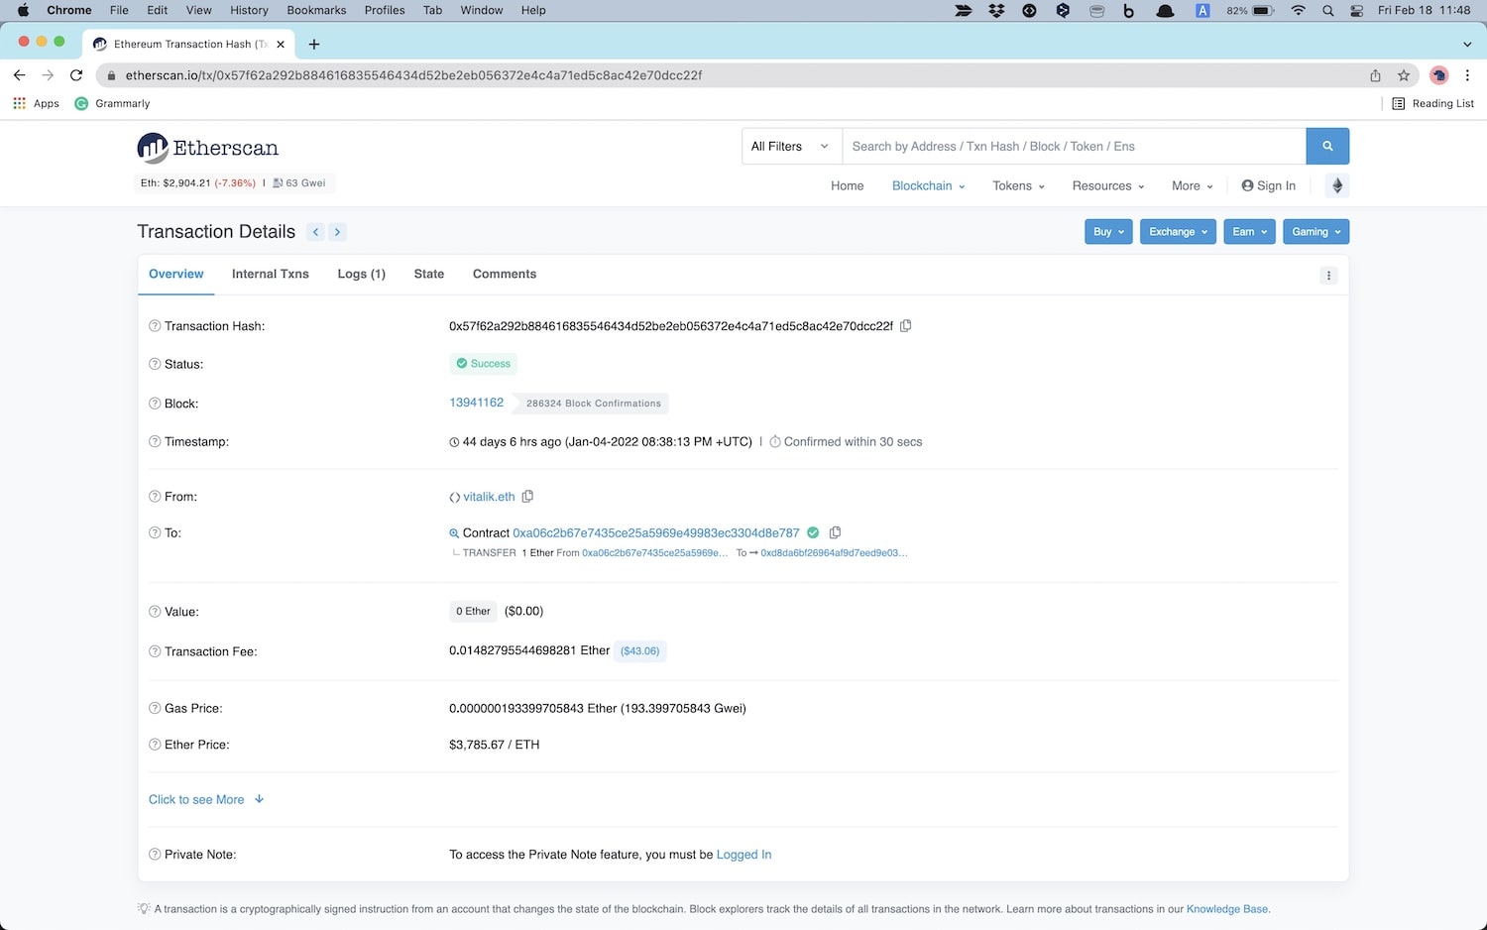Open the vitalik.eth address link
Screen dimensions: 1487x930
(490, 497)
